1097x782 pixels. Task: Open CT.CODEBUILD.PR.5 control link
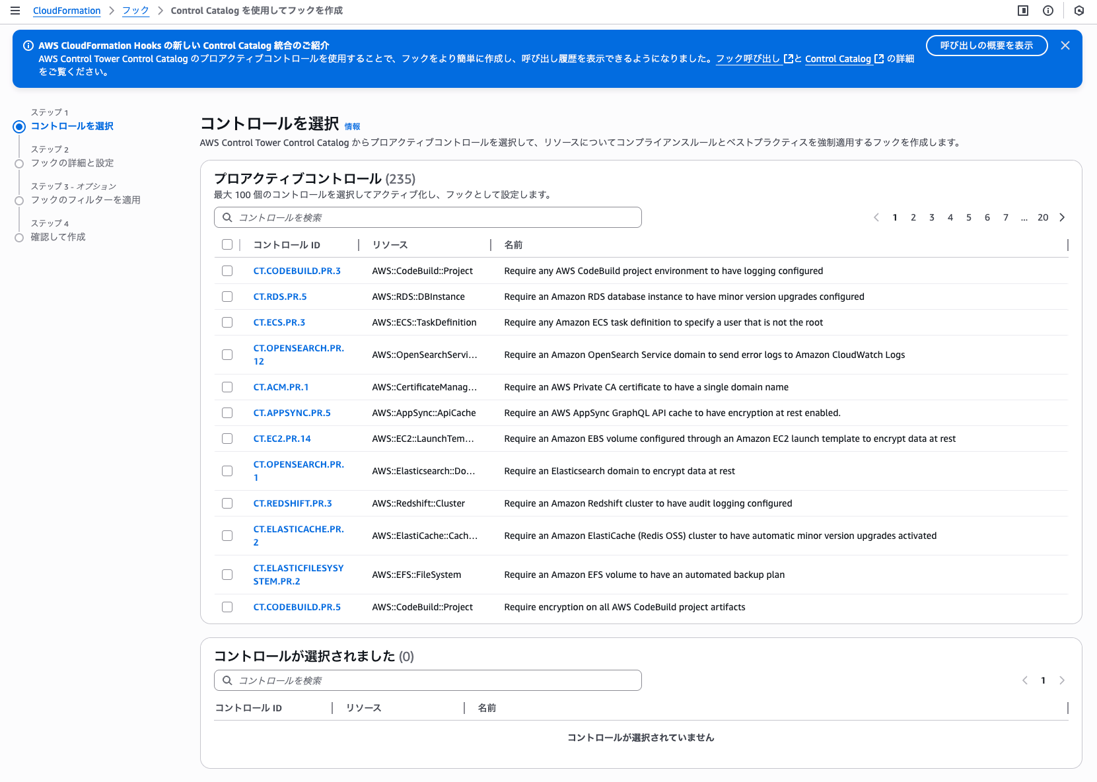pyautogui.click(x=297, y=607)
